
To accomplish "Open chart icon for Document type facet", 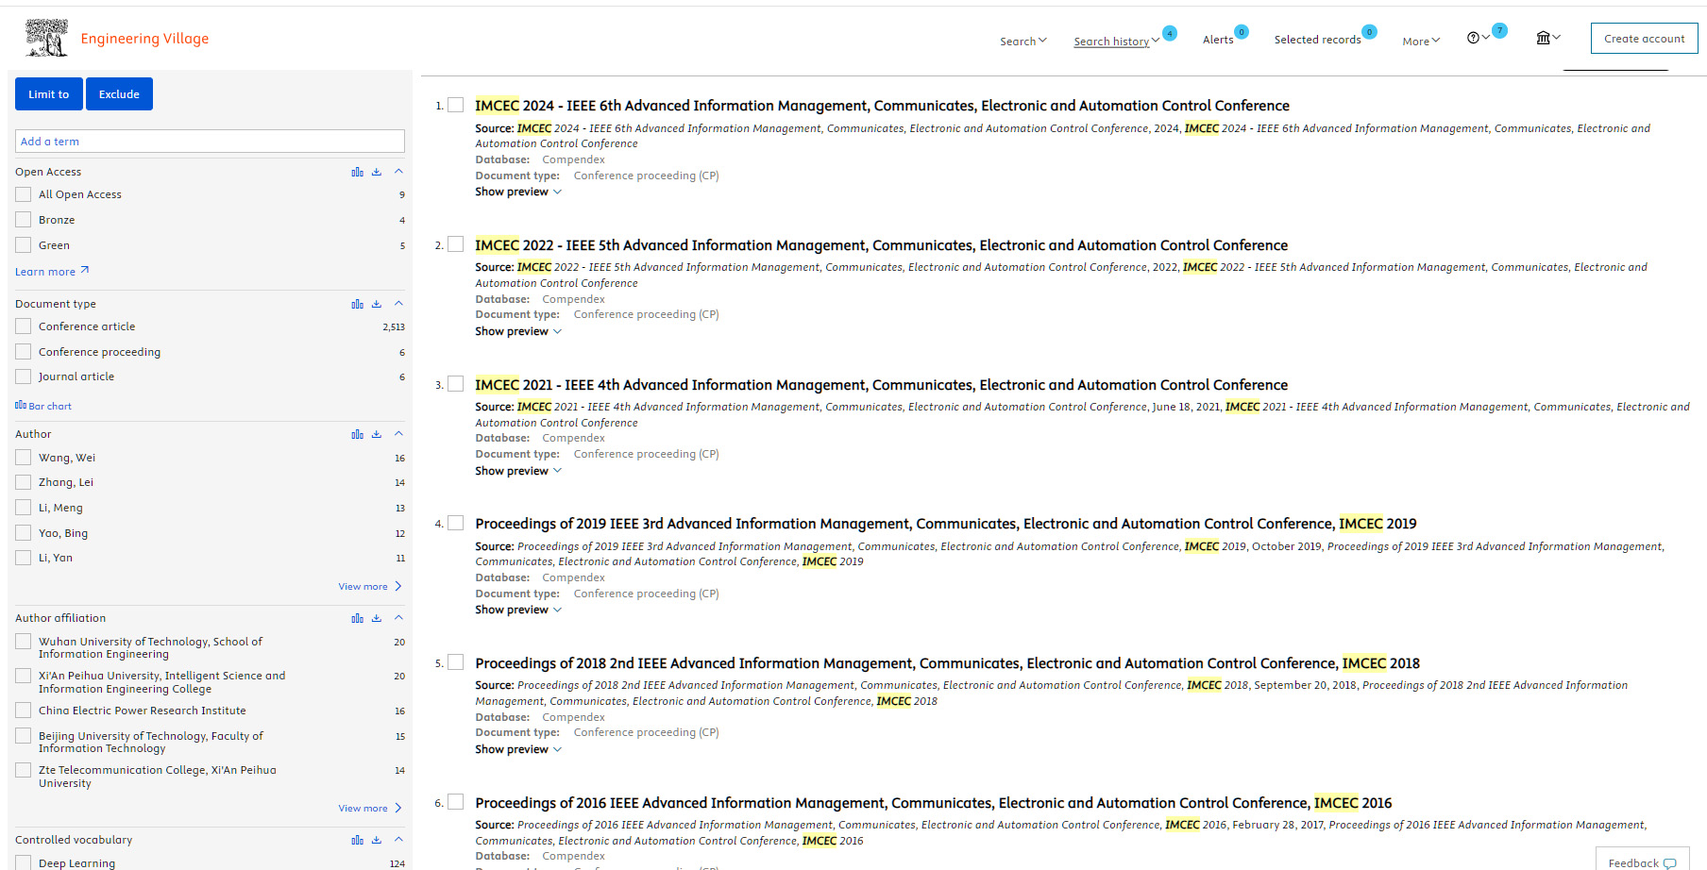I will click(357, 304).
